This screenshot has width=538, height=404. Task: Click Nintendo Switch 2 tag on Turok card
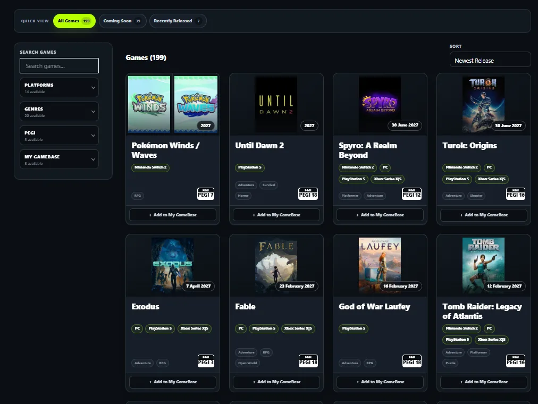461,167
